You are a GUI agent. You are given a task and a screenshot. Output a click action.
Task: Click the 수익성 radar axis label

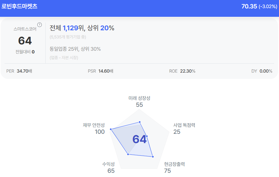[x=109, y=164]
